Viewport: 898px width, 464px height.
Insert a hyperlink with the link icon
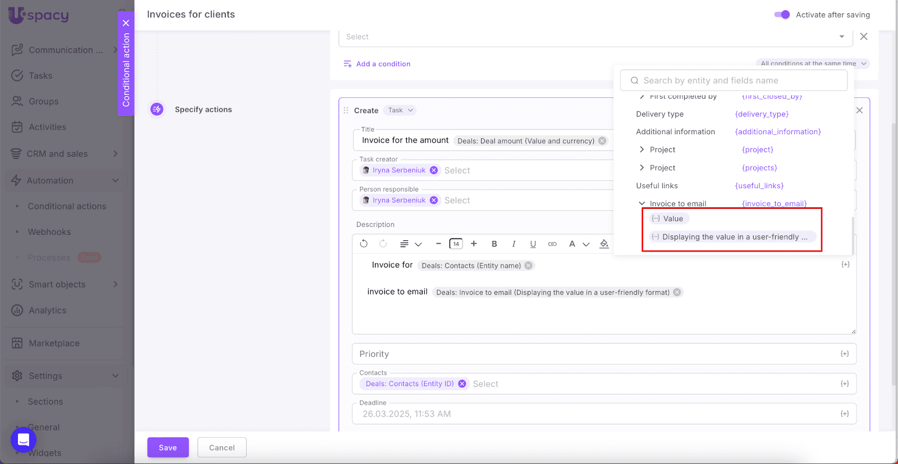[x=552, y=244]
